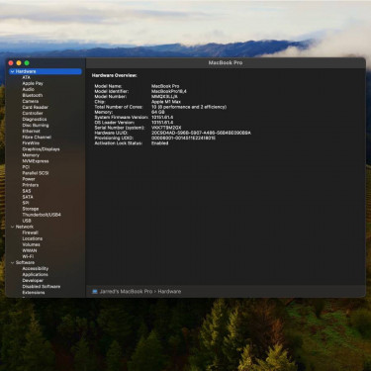Click Hardware in the path bar

(169, 292)
